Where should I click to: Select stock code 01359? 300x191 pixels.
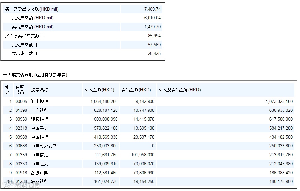pos(21,155)
